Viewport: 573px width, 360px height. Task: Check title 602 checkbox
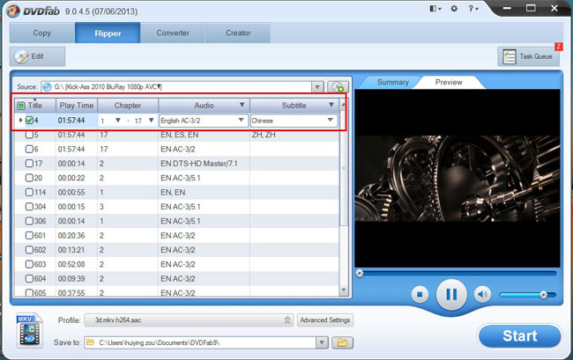tap(30, 250)
